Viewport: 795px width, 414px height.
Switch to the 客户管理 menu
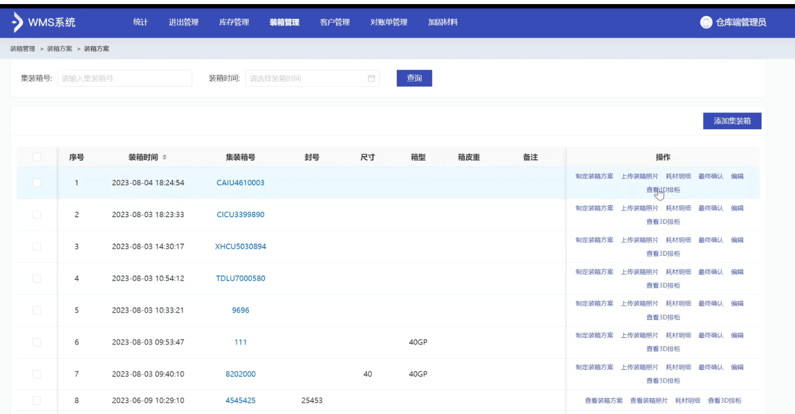point(335,22)
